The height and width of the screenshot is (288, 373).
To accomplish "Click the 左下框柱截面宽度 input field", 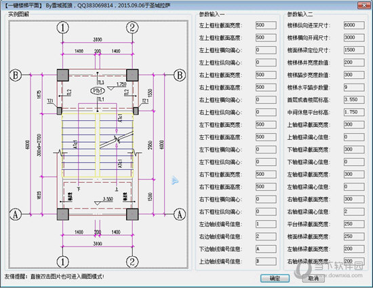I will pyautogui.click(x=266, y=124).
